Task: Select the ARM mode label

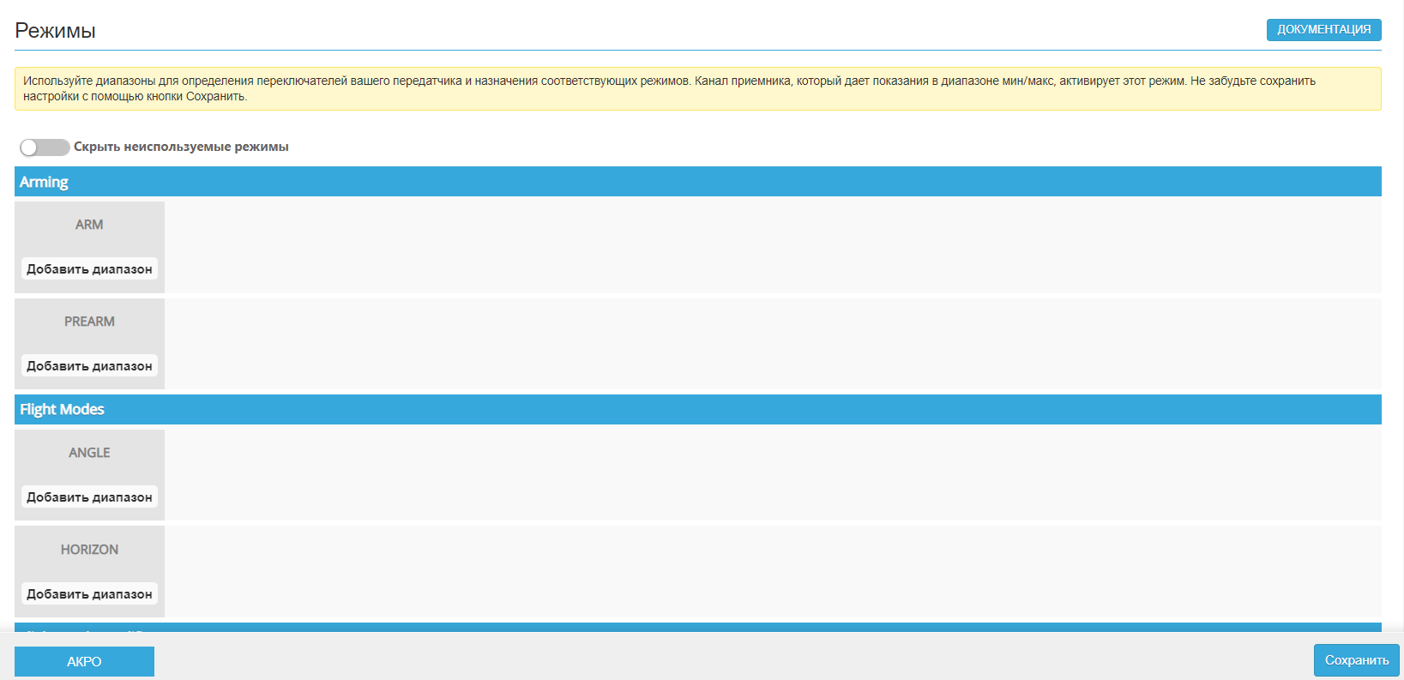Action: (89, 225)
